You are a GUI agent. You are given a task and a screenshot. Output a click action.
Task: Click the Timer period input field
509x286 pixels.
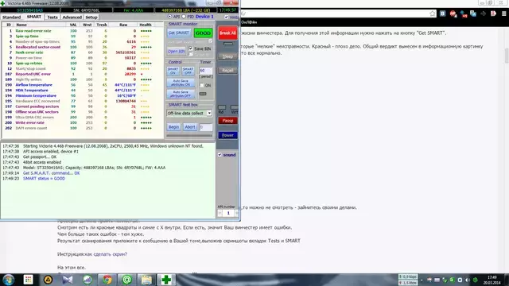coord(205,71)
